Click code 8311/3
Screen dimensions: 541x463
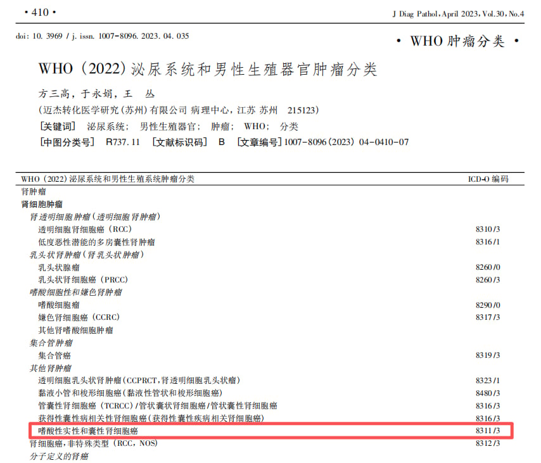click(x=488, y=431)
